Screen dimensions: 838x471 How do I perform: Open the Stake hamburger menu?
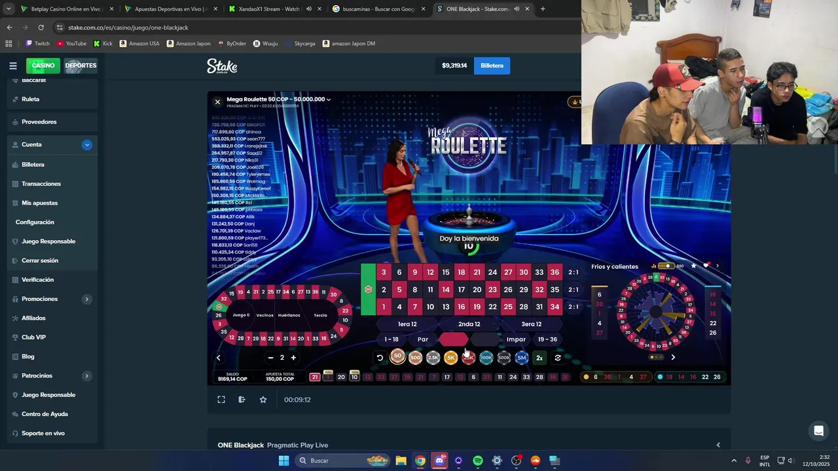(x=12, y=65)
